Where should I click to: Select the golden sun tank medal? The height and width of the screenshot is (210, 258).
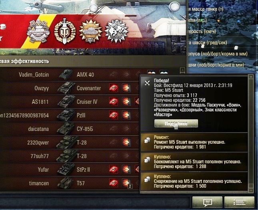(90, 32)
